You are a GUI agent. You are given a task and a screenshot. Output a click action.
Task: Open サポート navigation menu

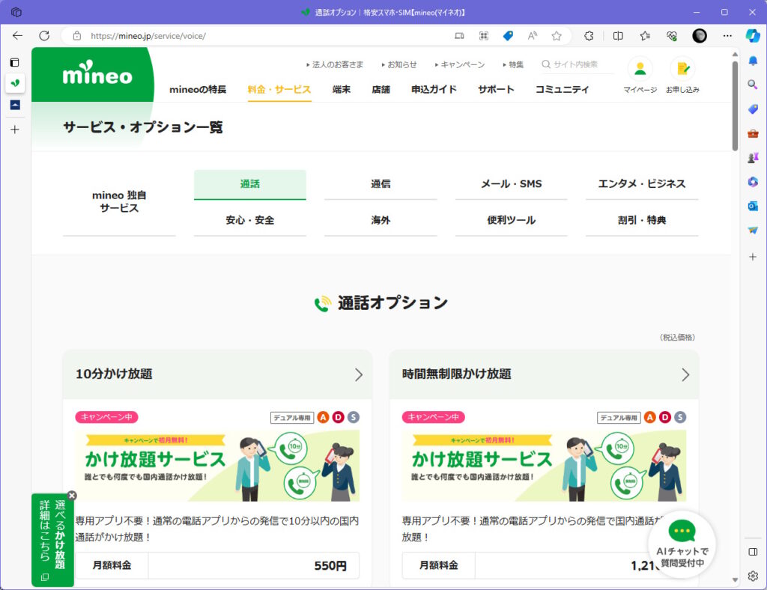[496, 89]
